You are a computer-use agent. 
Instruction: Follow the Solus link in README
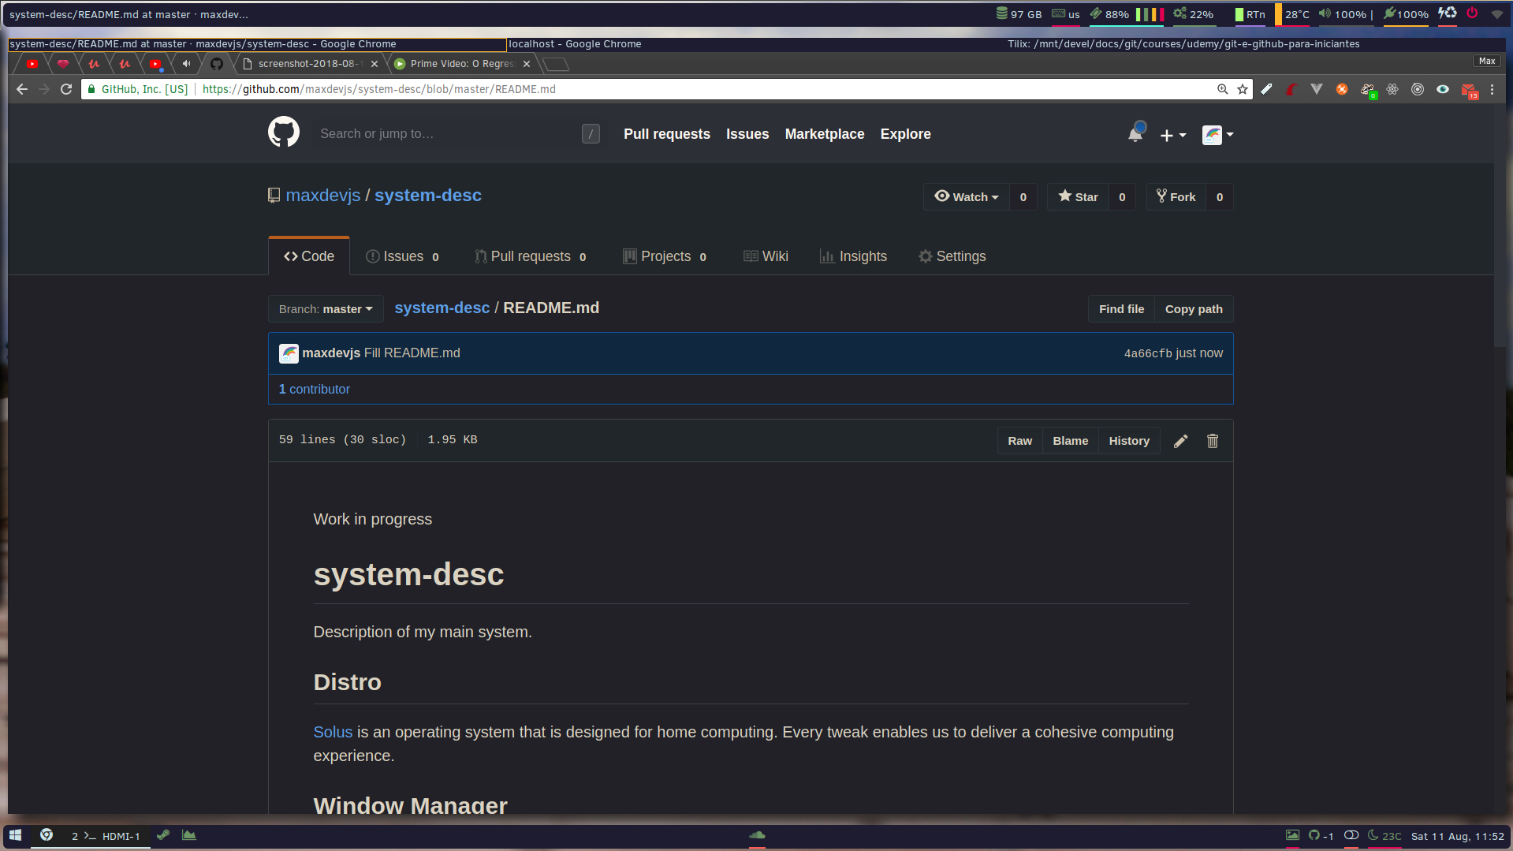[x=333, y=732]
